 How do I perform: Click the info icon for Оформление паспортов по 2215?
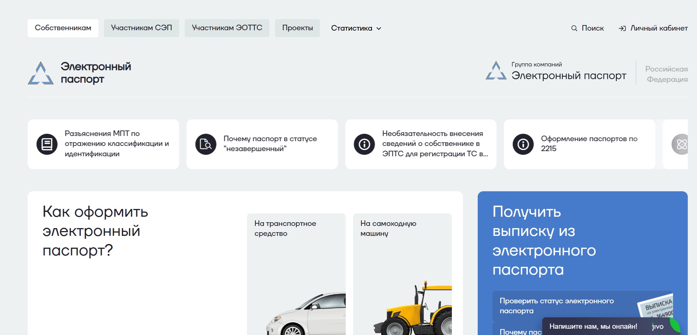[x=523, y=144]
